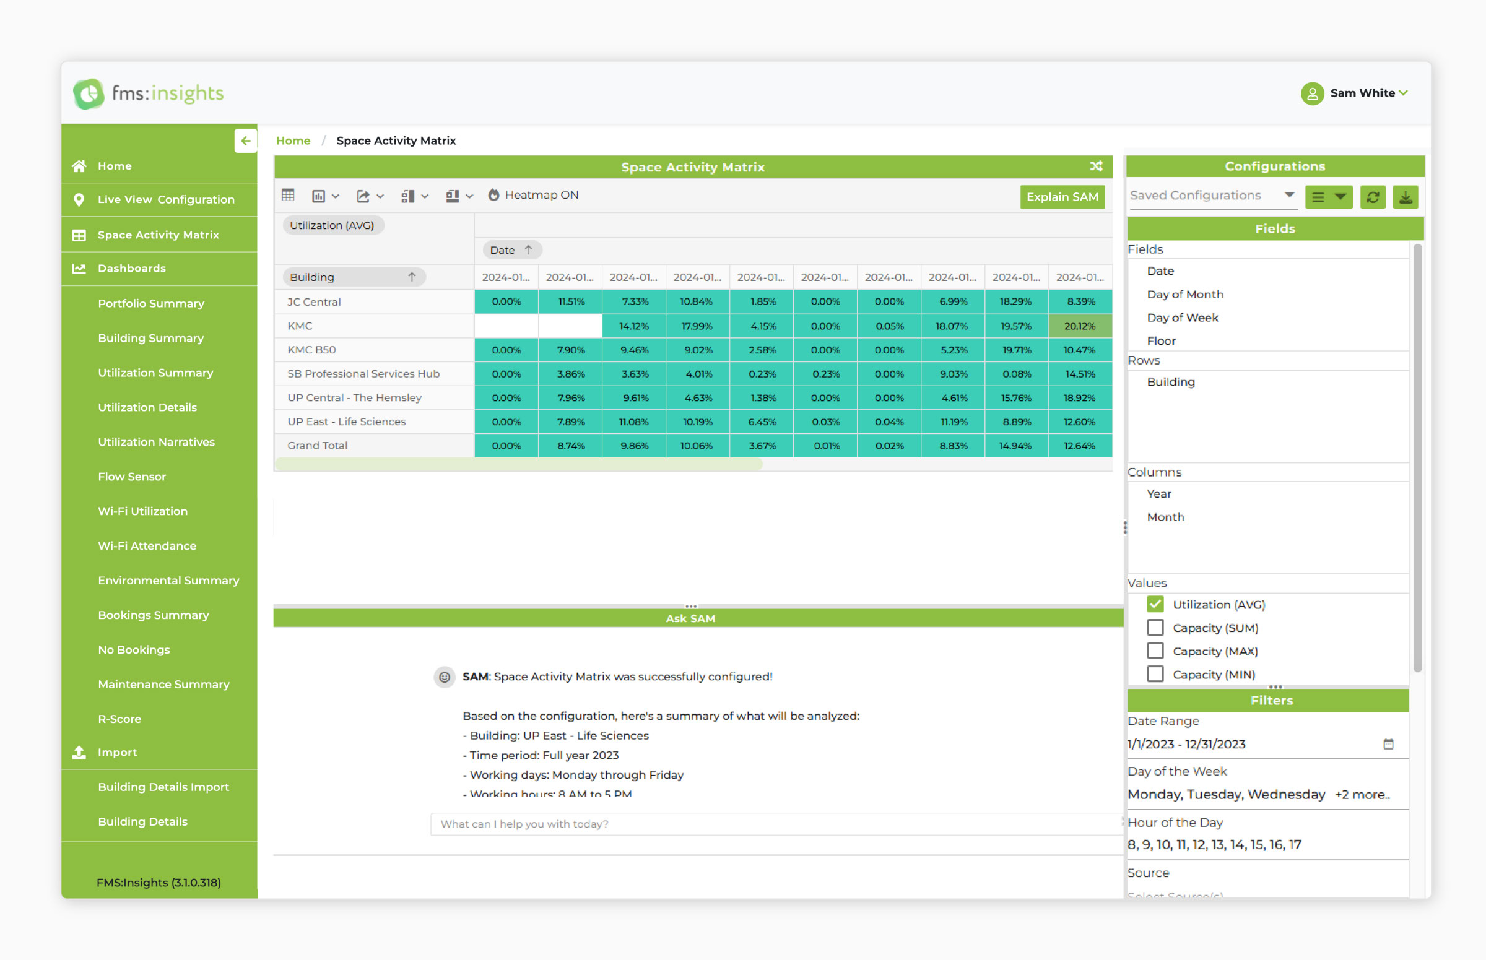Click the Hour of the Day filter value
The height and width of the screenshot is (960, 1486).
coord(1214,845)
